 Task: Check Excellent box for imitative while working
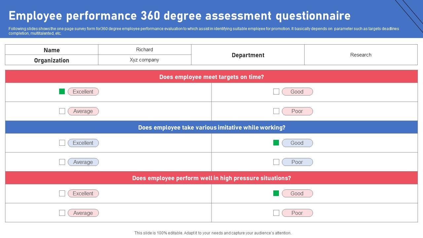tap(62, 143)
